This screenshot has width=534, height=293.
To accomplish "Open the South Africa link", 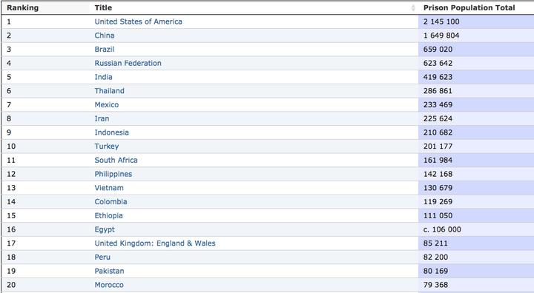I will click(x=116, y=160).
